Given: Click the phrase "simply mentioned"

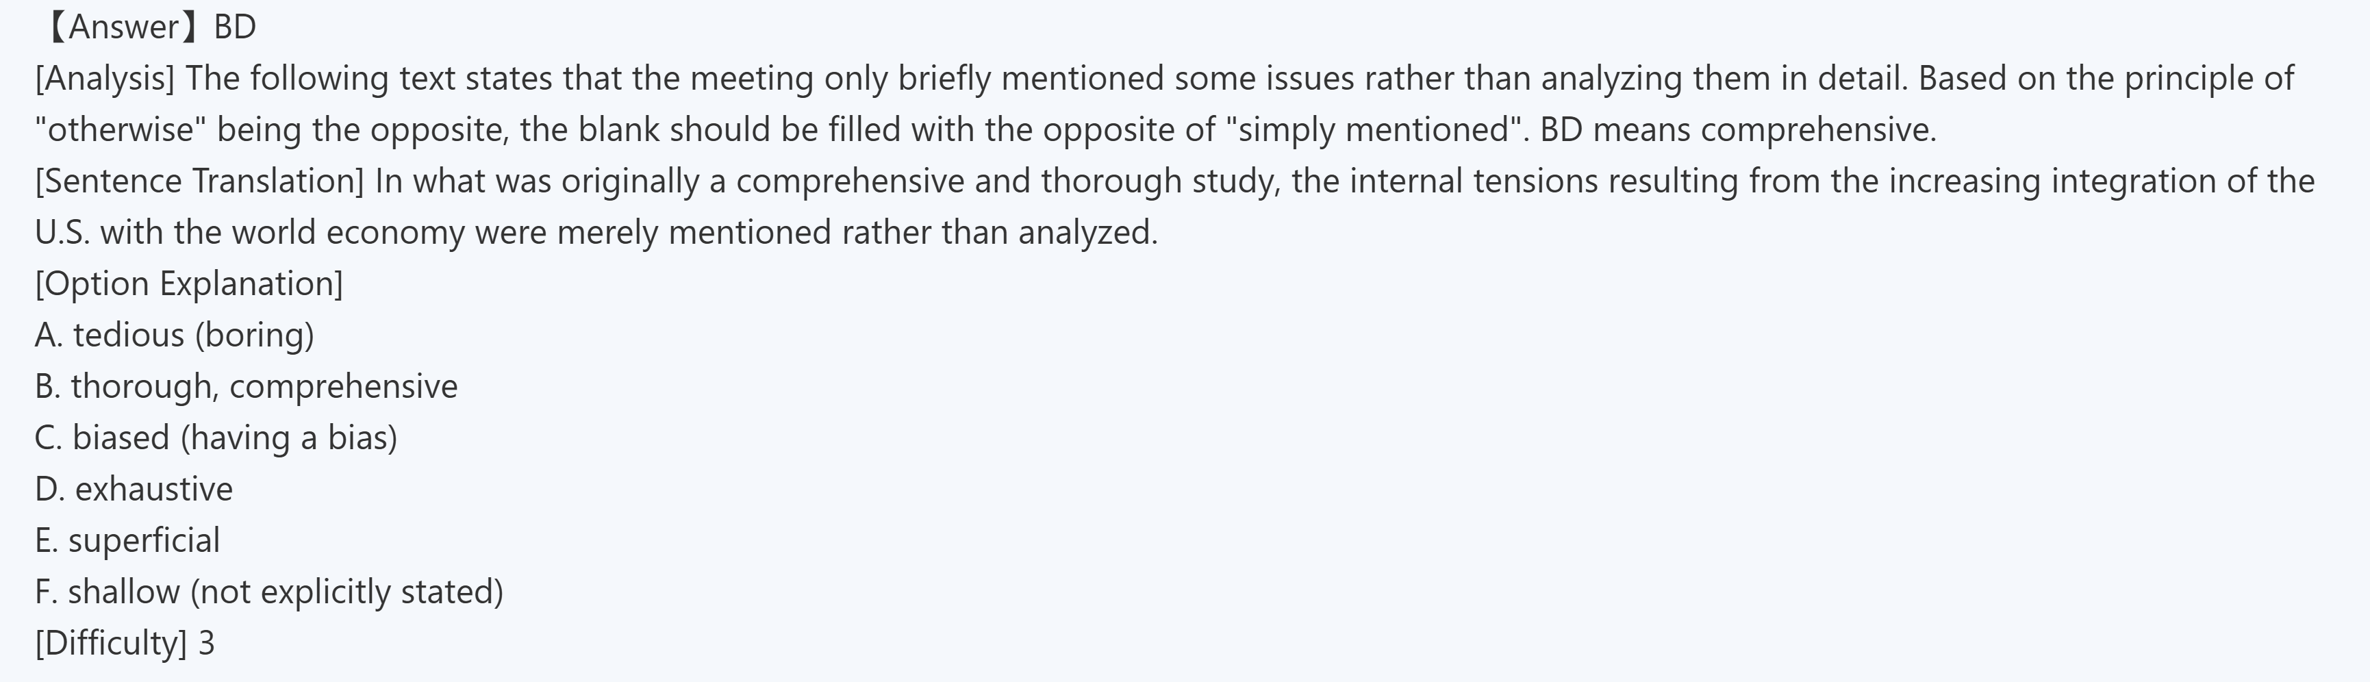Looking at the screenshot, I should (x=1374, y=130).
